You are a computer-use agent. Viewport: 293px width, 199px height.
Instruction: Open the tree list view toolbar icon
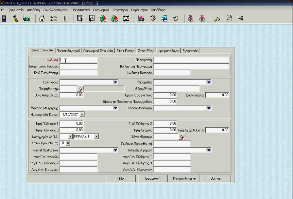pyautogui.click(x=53, y=19)
